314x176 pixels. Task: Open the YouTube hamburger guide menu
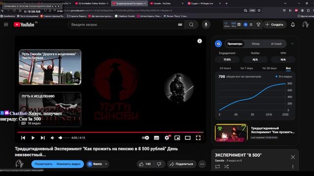(6, 24)
